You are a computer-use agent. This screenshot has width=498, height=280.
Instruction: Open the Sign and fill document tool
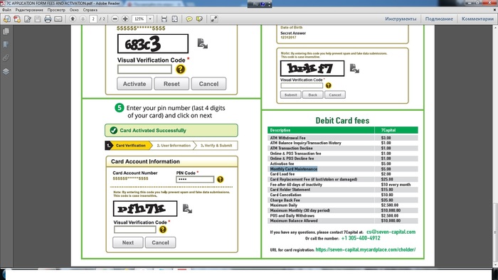pos(28,19)
